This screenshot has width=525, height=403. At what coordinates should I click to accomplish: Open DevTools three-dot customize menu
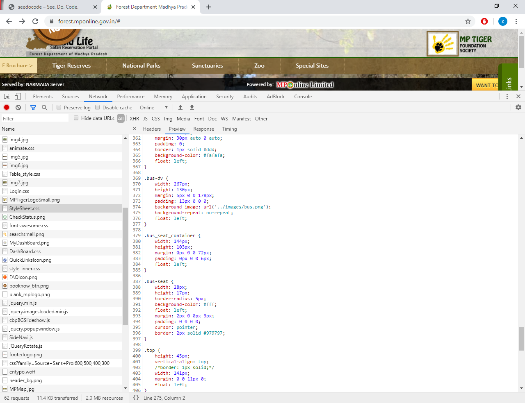click(507, 96)
